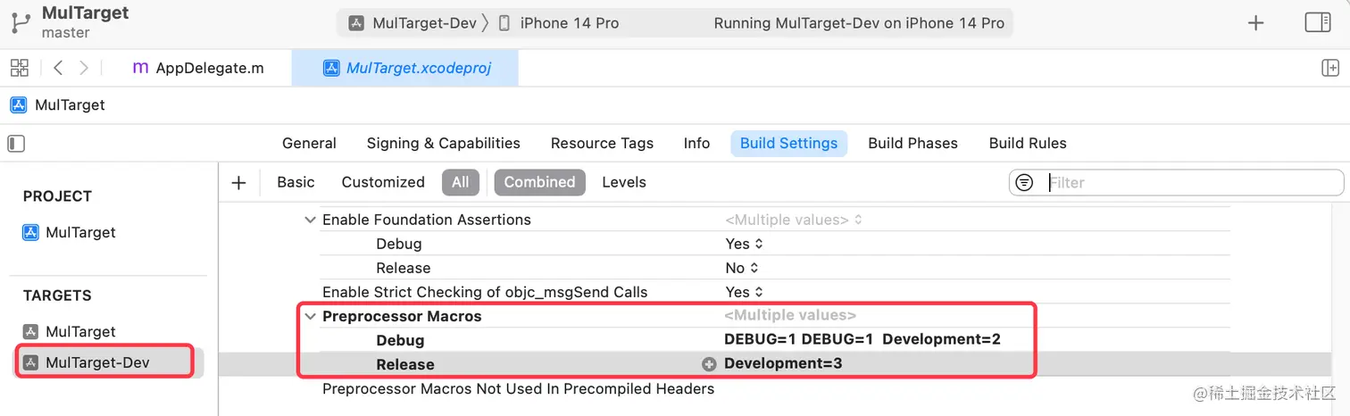Toggle the inspector panel icon at the top right

point(1318,23)
